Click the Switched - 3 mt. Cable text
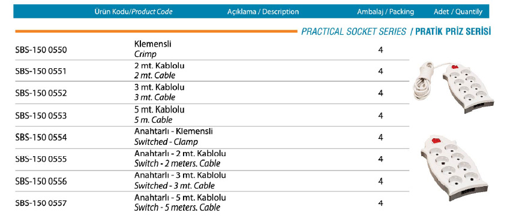 coord(175,186)
